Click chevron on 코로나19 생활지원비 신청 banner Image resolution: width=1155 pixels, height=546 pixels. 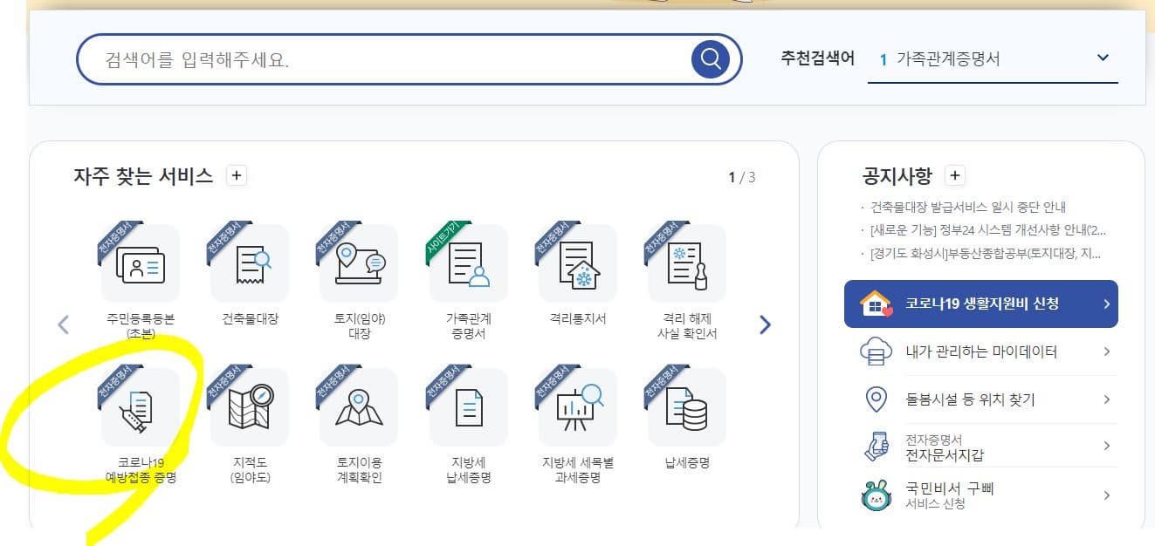point(1106,304)
